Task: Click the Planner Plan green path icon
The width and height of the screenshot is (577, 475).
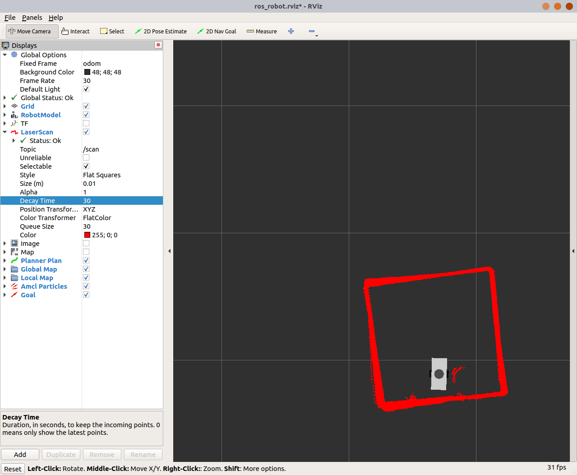Action: (14, 260)
